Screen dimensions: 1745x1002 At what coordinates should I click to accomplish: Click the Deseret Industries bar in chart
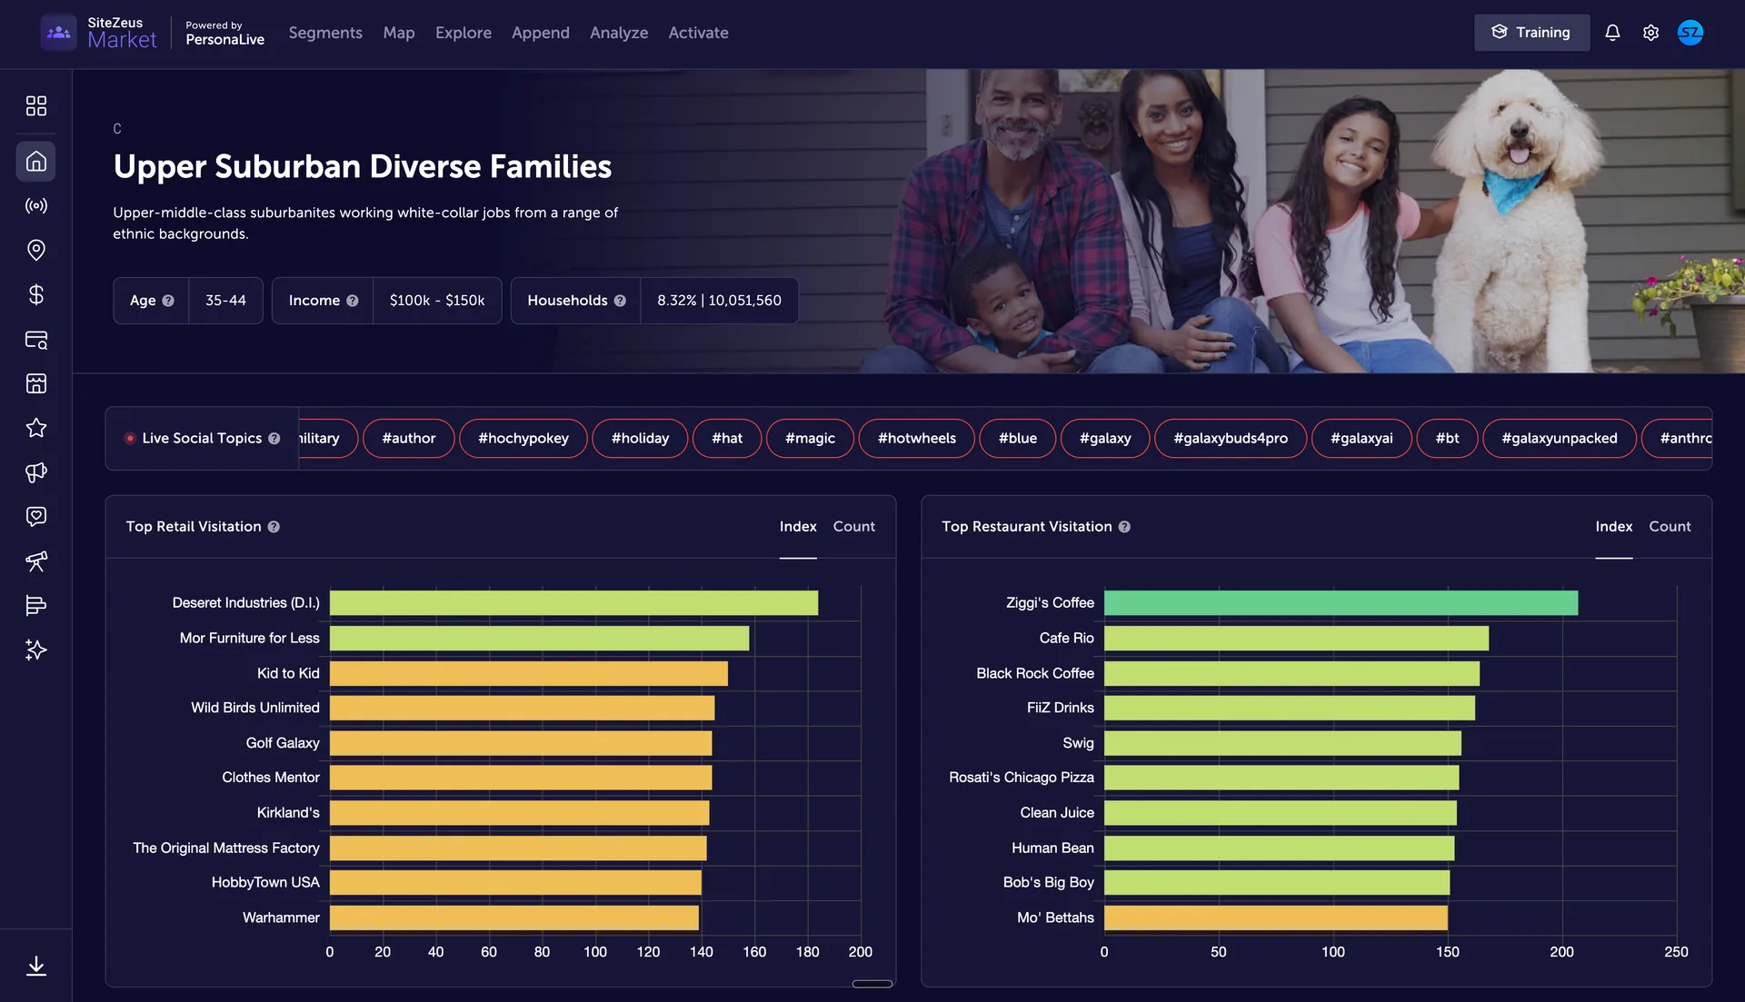[x=573, y=603]
